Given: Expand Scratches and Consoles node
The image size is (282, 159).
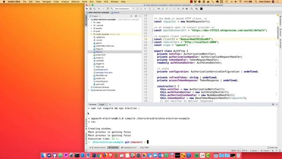Looking at the screenshot, I should point(89,90).
